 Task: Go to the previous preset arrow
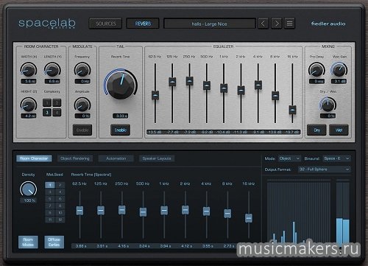pyautogui.click(x=263, y=24)
